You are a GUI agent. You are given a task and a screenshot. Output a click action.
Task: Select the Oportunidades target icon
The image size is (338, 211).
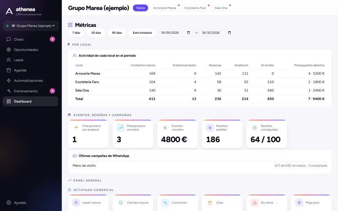pyautogui.click(x=8, y=49)
